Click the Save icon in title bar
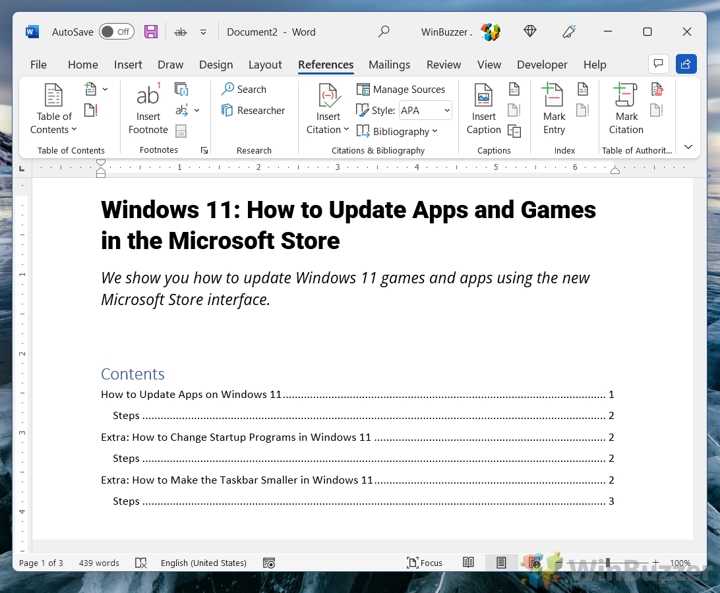The height and width of the screenshot is (593, 720). pos(151,32)
